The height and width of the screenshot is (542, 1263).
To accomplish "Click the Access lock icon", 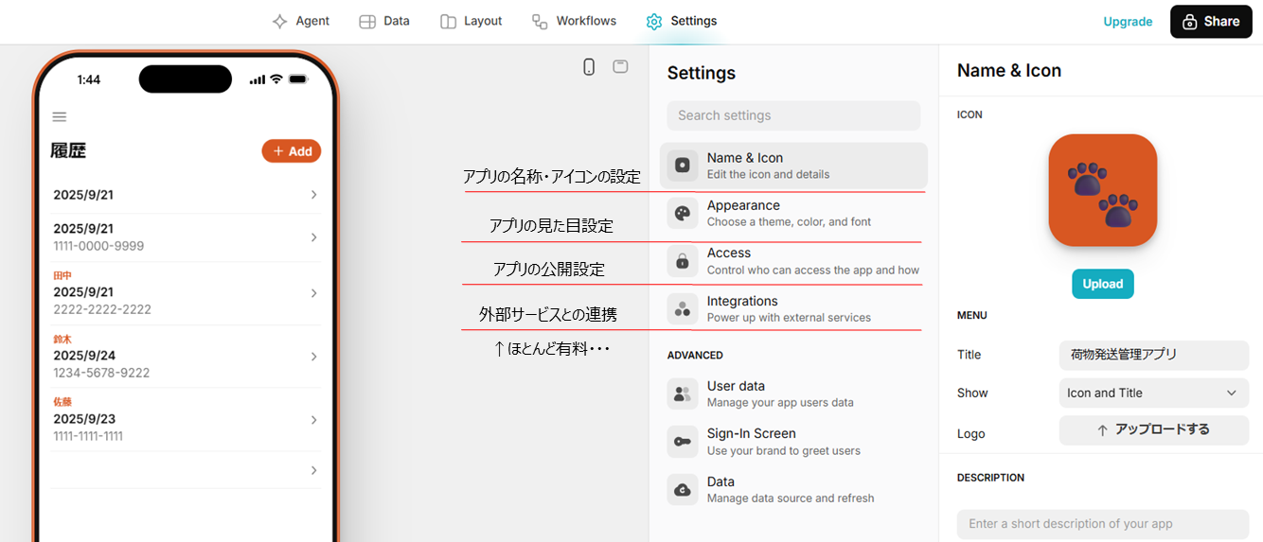I will point(683,261).
